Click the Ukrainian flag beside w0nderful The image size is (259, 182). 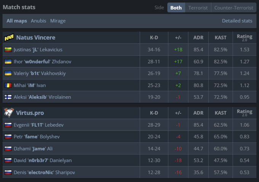coord(8,61)
